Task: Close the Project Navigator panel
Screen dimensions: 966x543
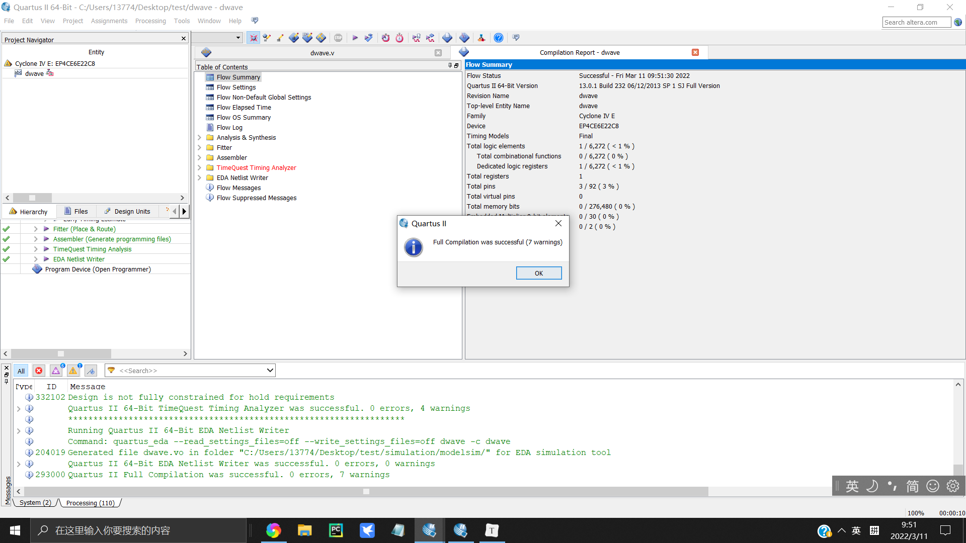Action: (x=184, y=39)
